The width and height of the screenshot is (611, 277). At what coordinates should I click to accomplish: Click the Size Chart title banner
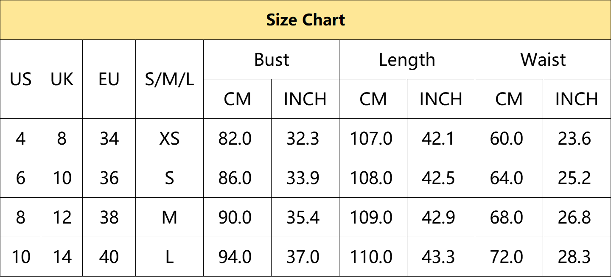(x=305, y=20)
